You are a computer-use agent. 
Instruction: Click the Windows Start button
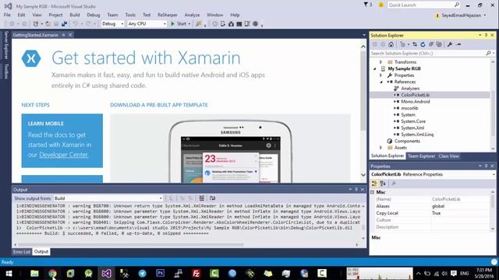(x=9, y=273)
